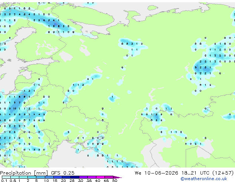Pick the 15–20 mm legend color box
The image size is (235, 182).
point(57,177)
